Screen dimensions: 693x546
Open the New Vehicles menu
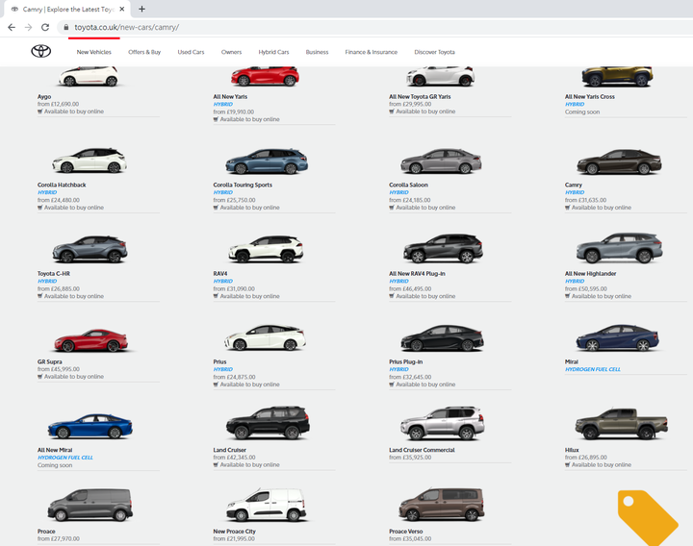point(93,52)
